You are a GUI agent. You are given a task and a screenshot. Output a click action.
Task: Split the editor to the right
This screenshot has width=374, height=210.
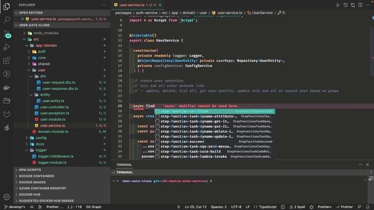pyautogui.click(x=360, y=5)
